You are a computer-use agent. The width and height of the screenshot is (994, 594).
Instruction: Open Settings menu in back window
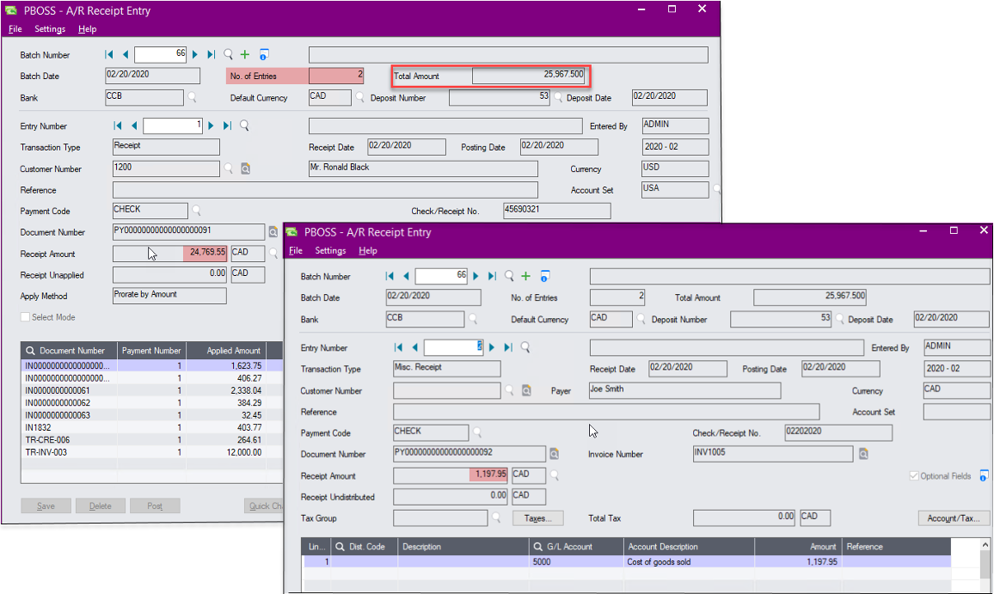50,29
